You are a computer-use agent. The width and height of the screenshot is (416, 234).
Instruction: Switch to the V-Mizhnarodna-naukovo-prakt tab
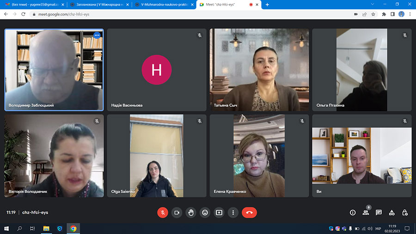click(x=164, y=5)
